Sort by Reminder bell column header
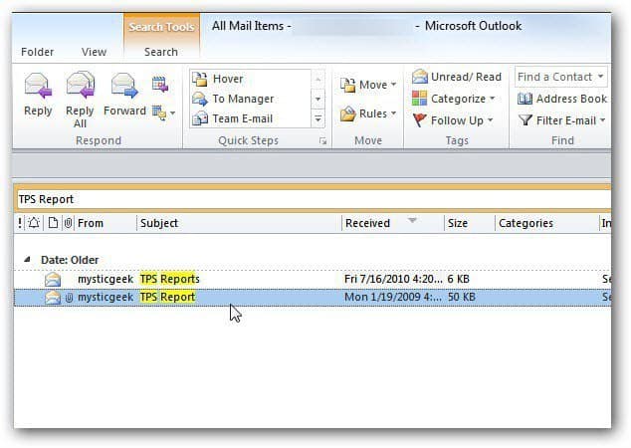The image size is (631, 448). (x=34, y=223)
